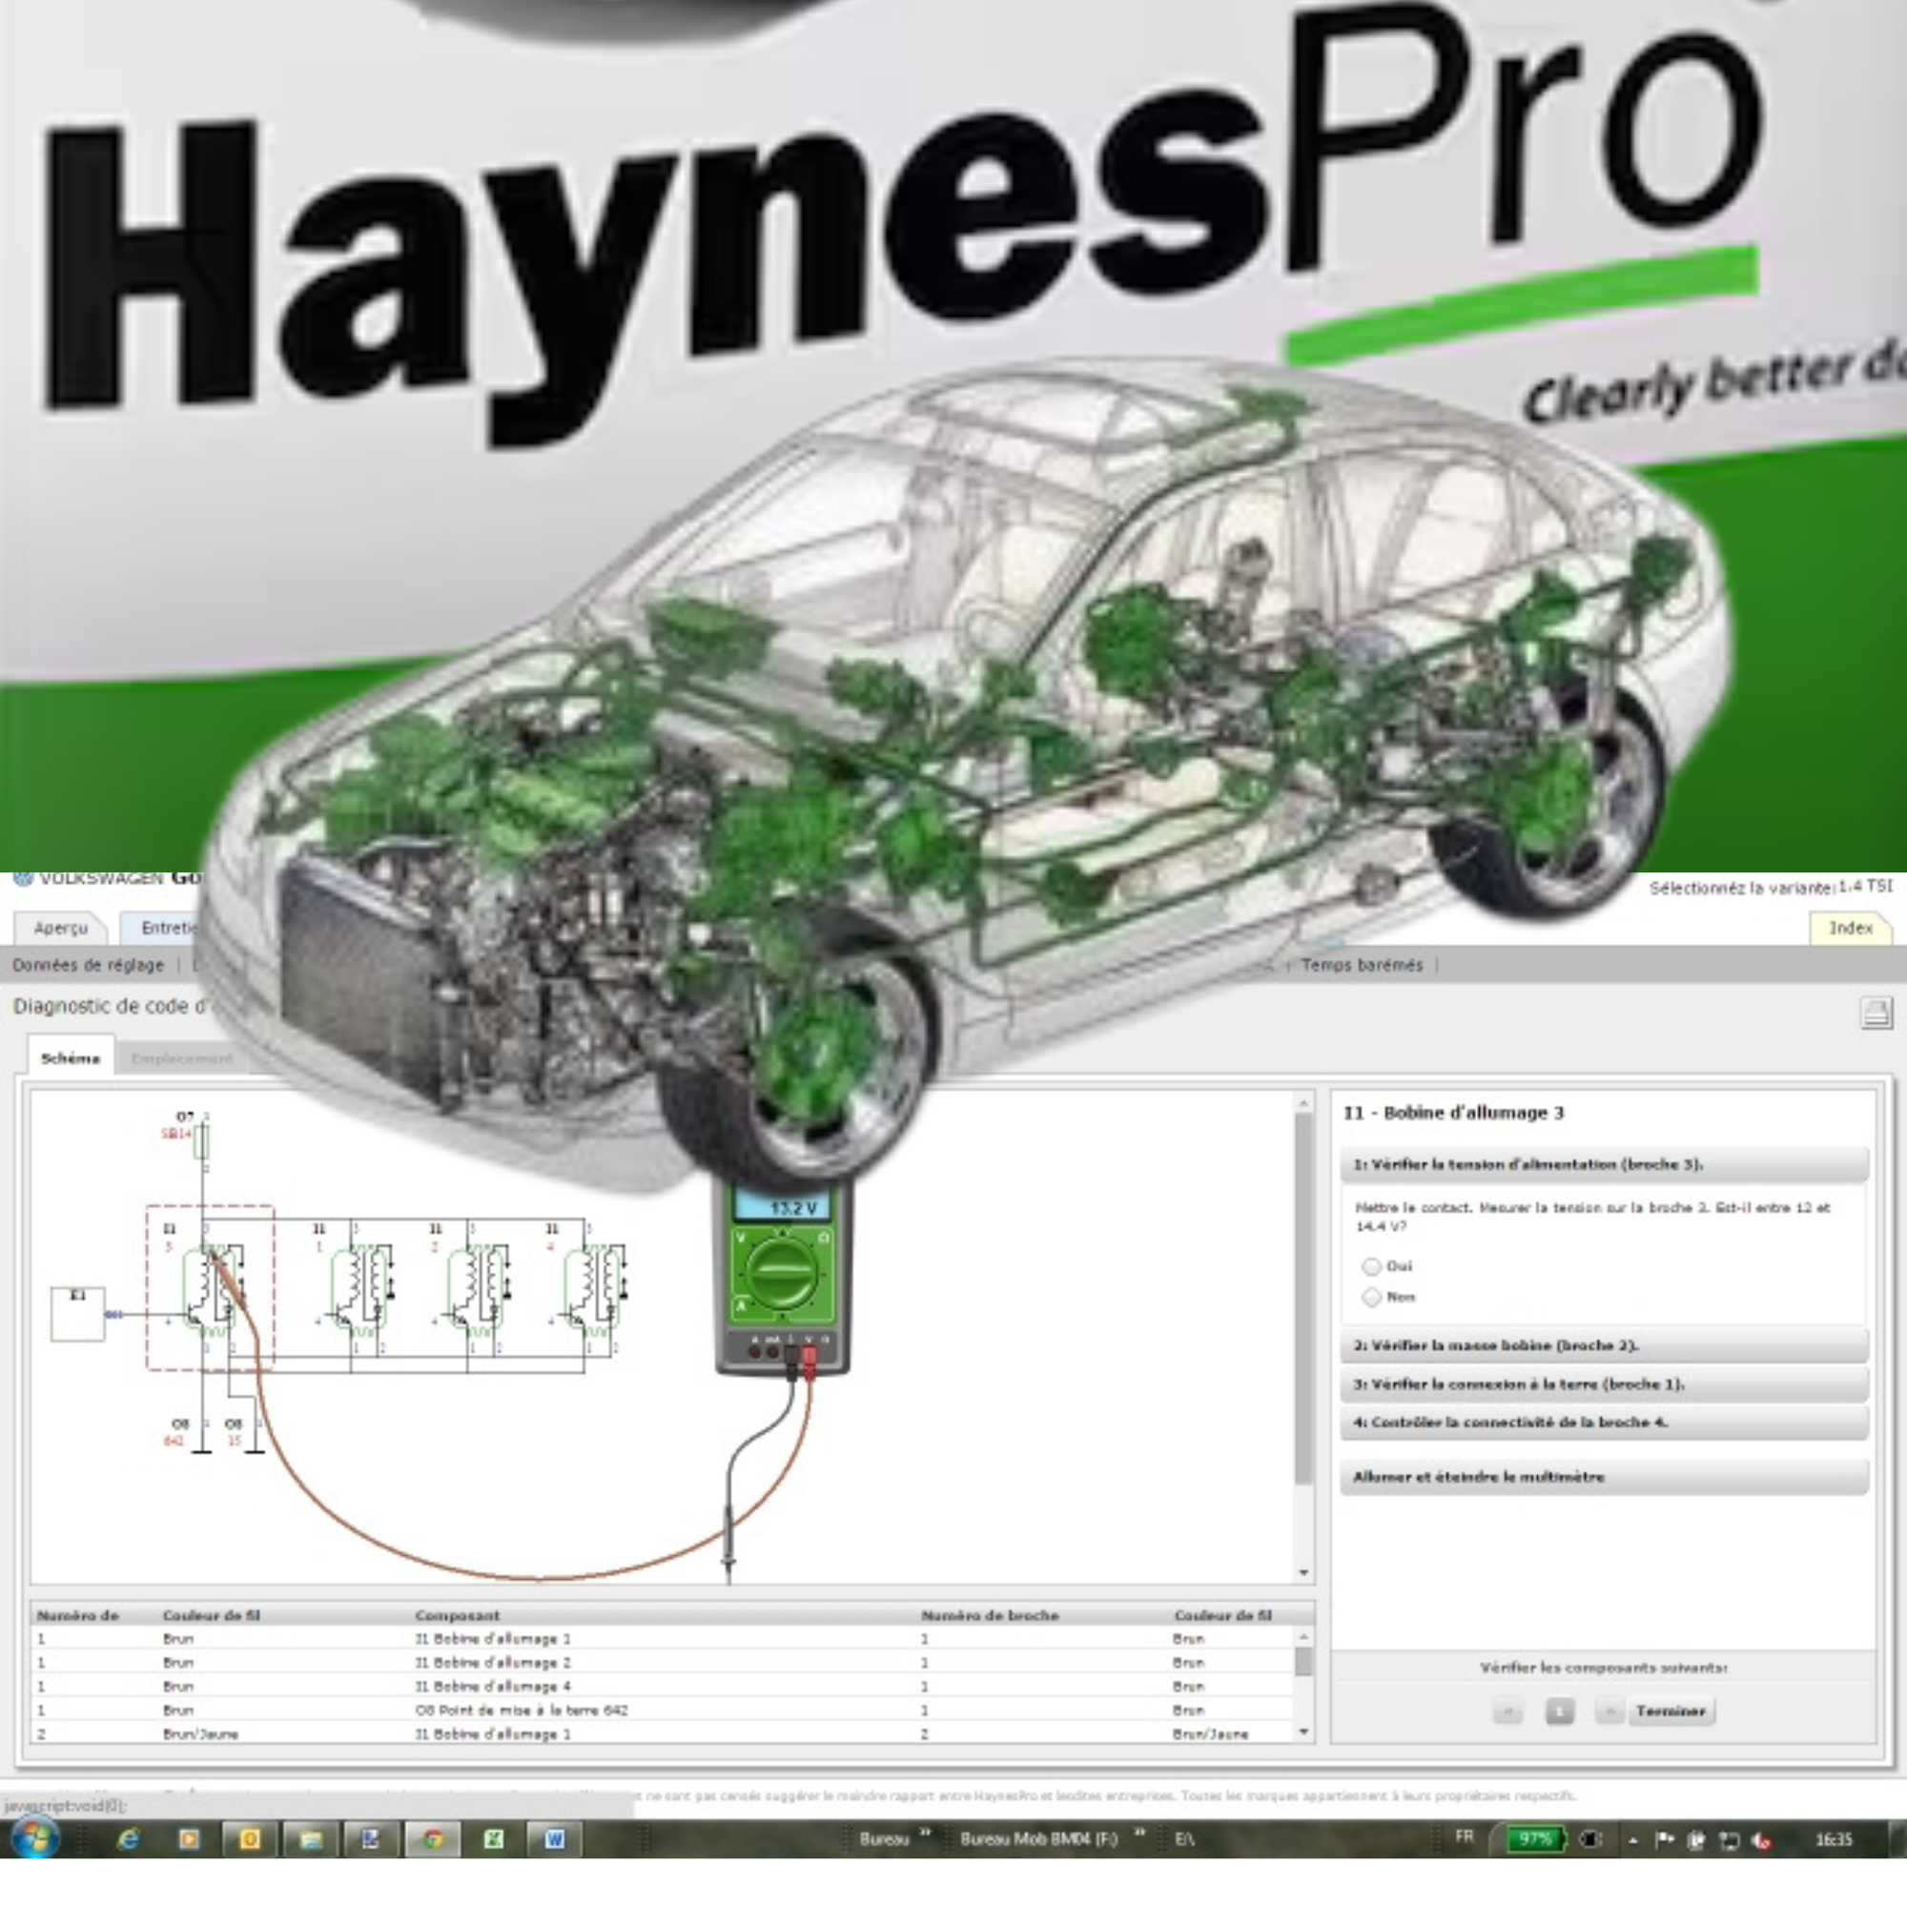Image resolution: width=1907 pixels, height=1907 pixels.
Task: Click the "Terminer" button
Action: tap(1671, 1711)
